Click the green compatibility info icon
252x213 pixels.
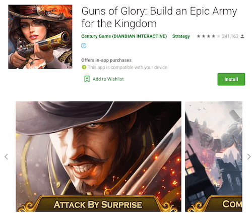[84, 67]
